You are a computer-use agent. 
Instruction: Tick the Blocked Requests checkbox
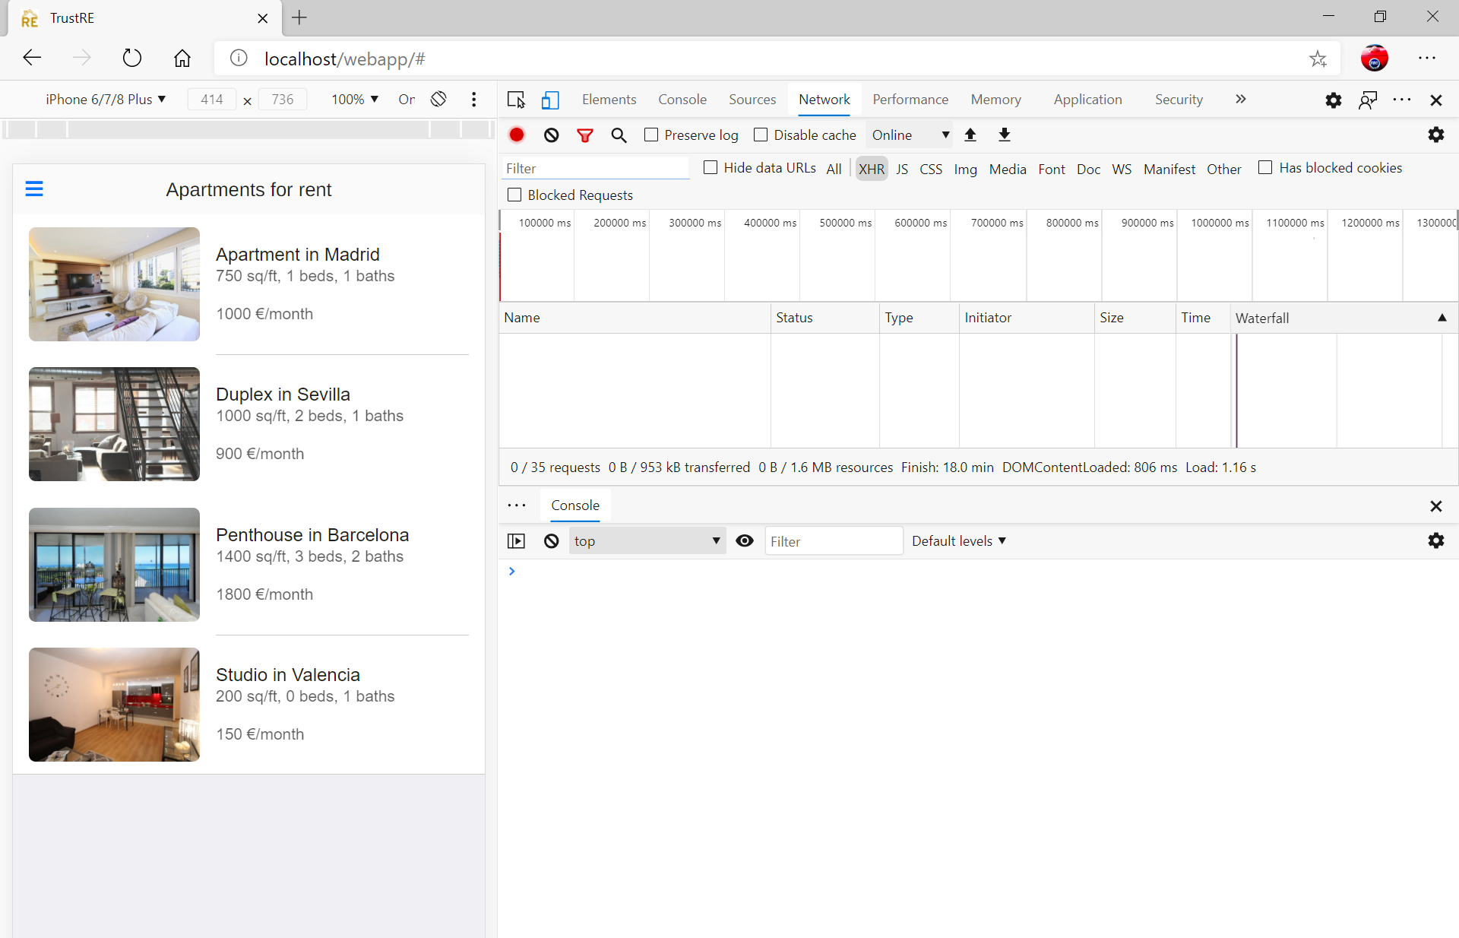point(514,195)
